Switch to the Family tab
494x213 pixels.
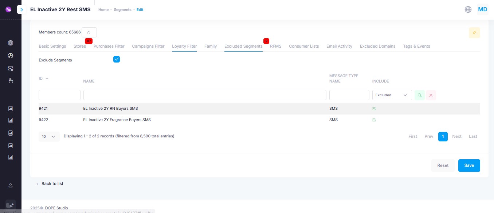coord(211,46)
